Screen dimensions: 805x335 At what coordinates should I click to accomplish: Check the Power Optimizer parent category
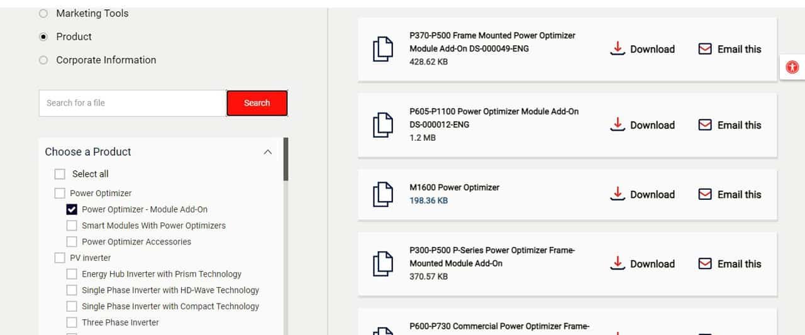[60, 194]
